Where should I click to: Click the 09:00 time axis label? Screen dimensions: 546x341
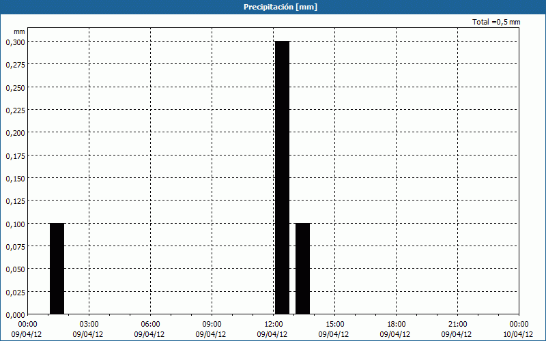coord(212,325)
